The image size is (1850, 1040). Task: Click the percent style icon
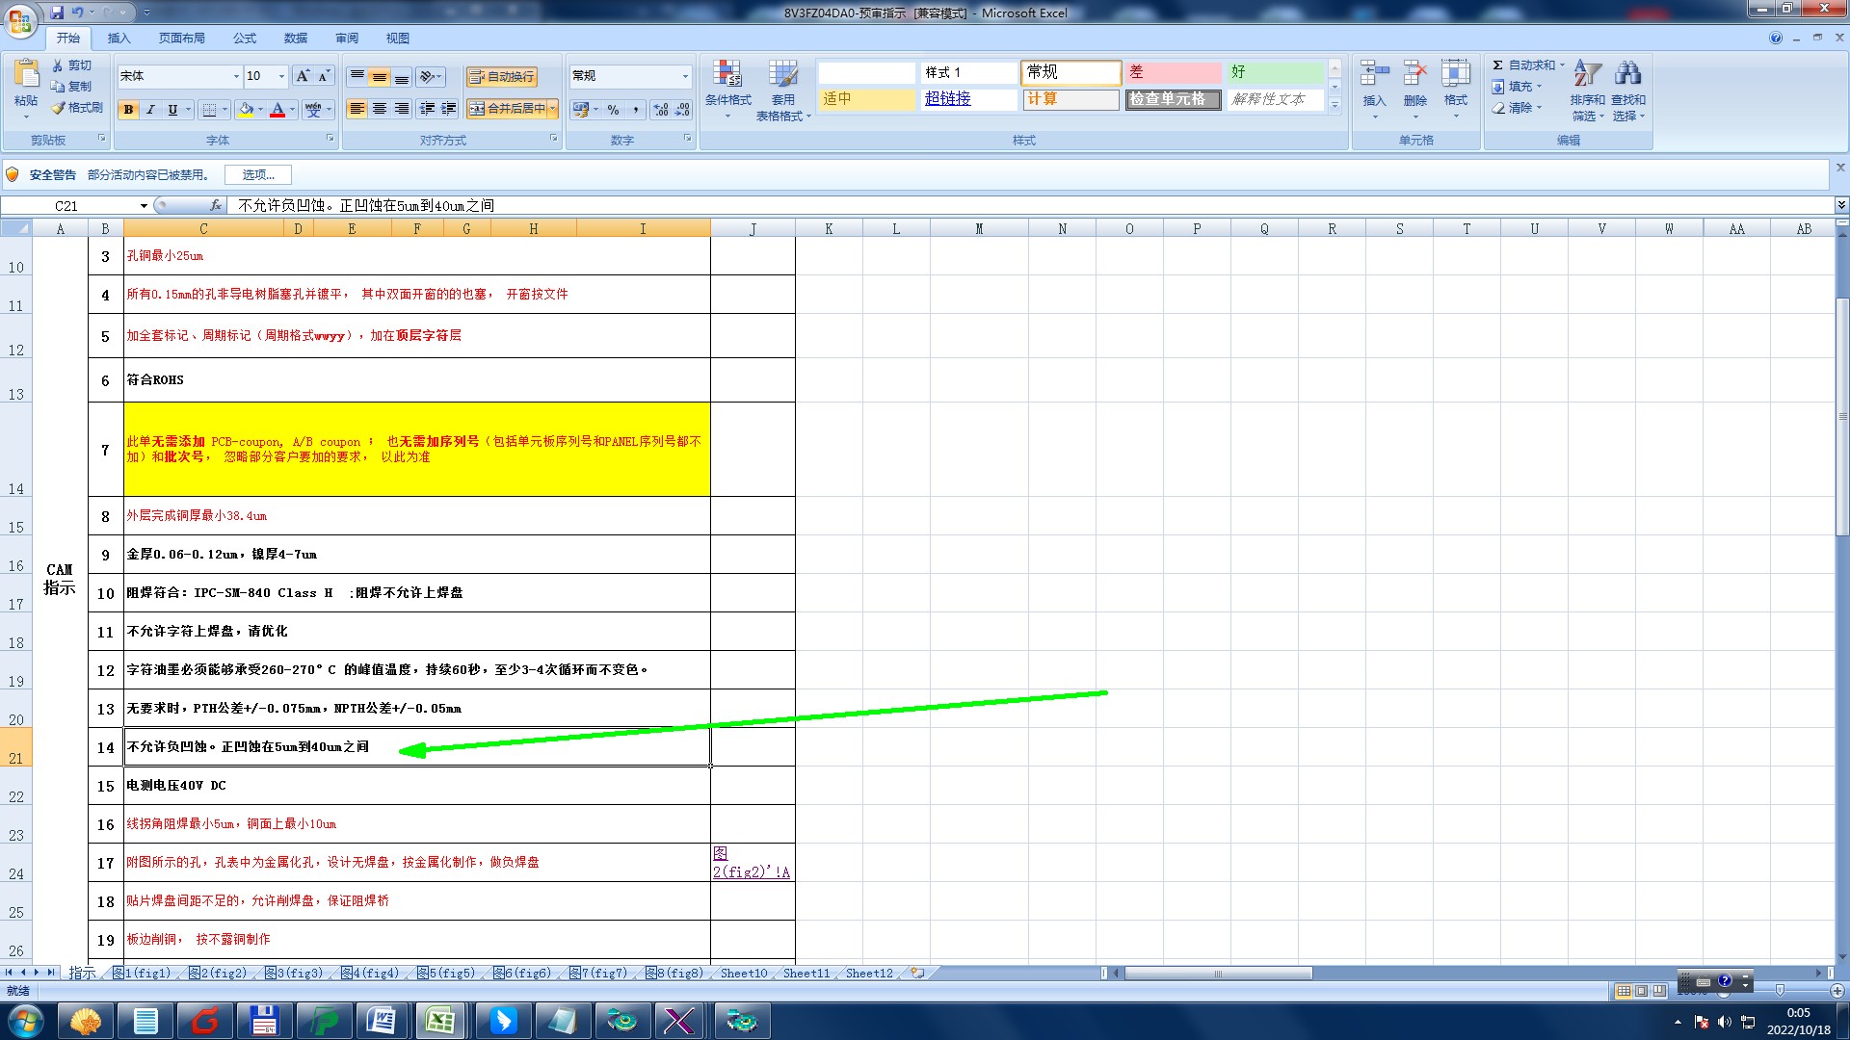(613, 110)
